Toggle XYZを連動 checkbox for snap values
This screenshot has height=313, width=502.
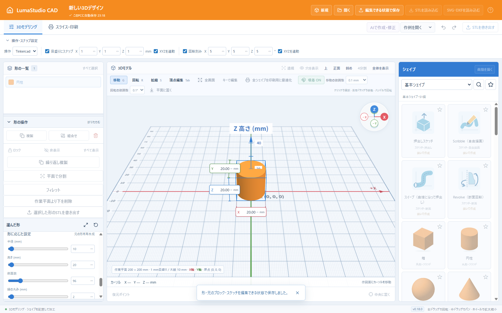[156, 51]
